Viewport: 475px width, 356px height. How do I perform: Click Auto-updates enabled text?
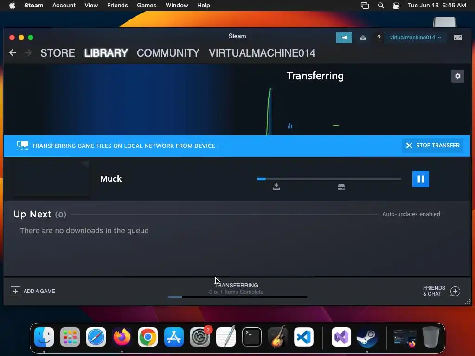click(411, 214)
